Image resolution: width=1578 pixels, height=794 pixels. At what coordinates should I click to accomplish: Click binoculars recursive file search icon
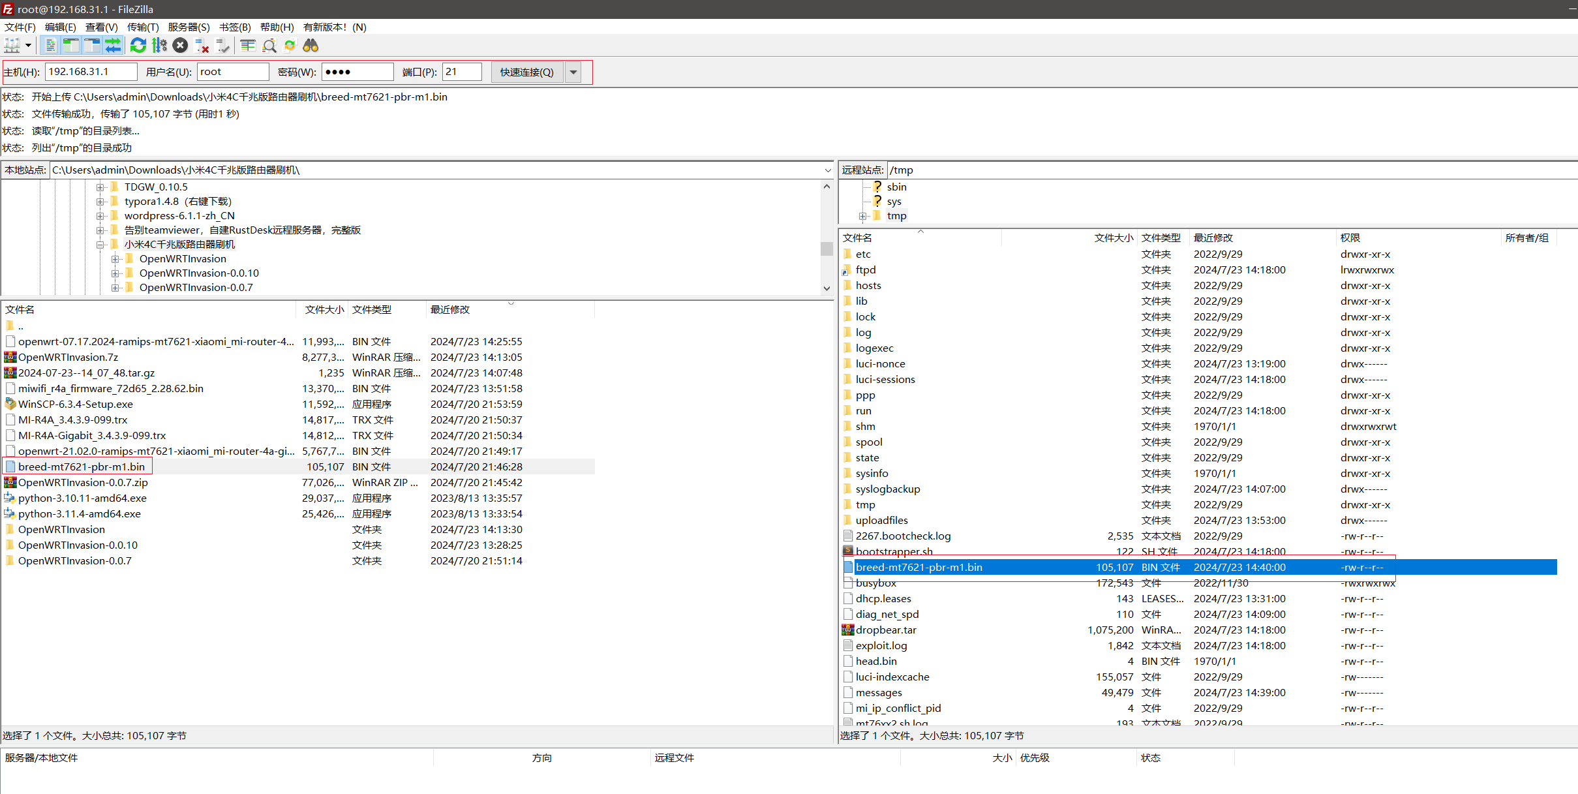coord(311,45)
